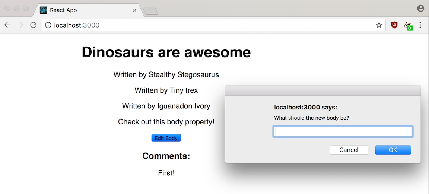The height and width of the screenshot is (194, 429).
Task: Click the extension icon with green 0 badge
Action: [x=408, y=26]
